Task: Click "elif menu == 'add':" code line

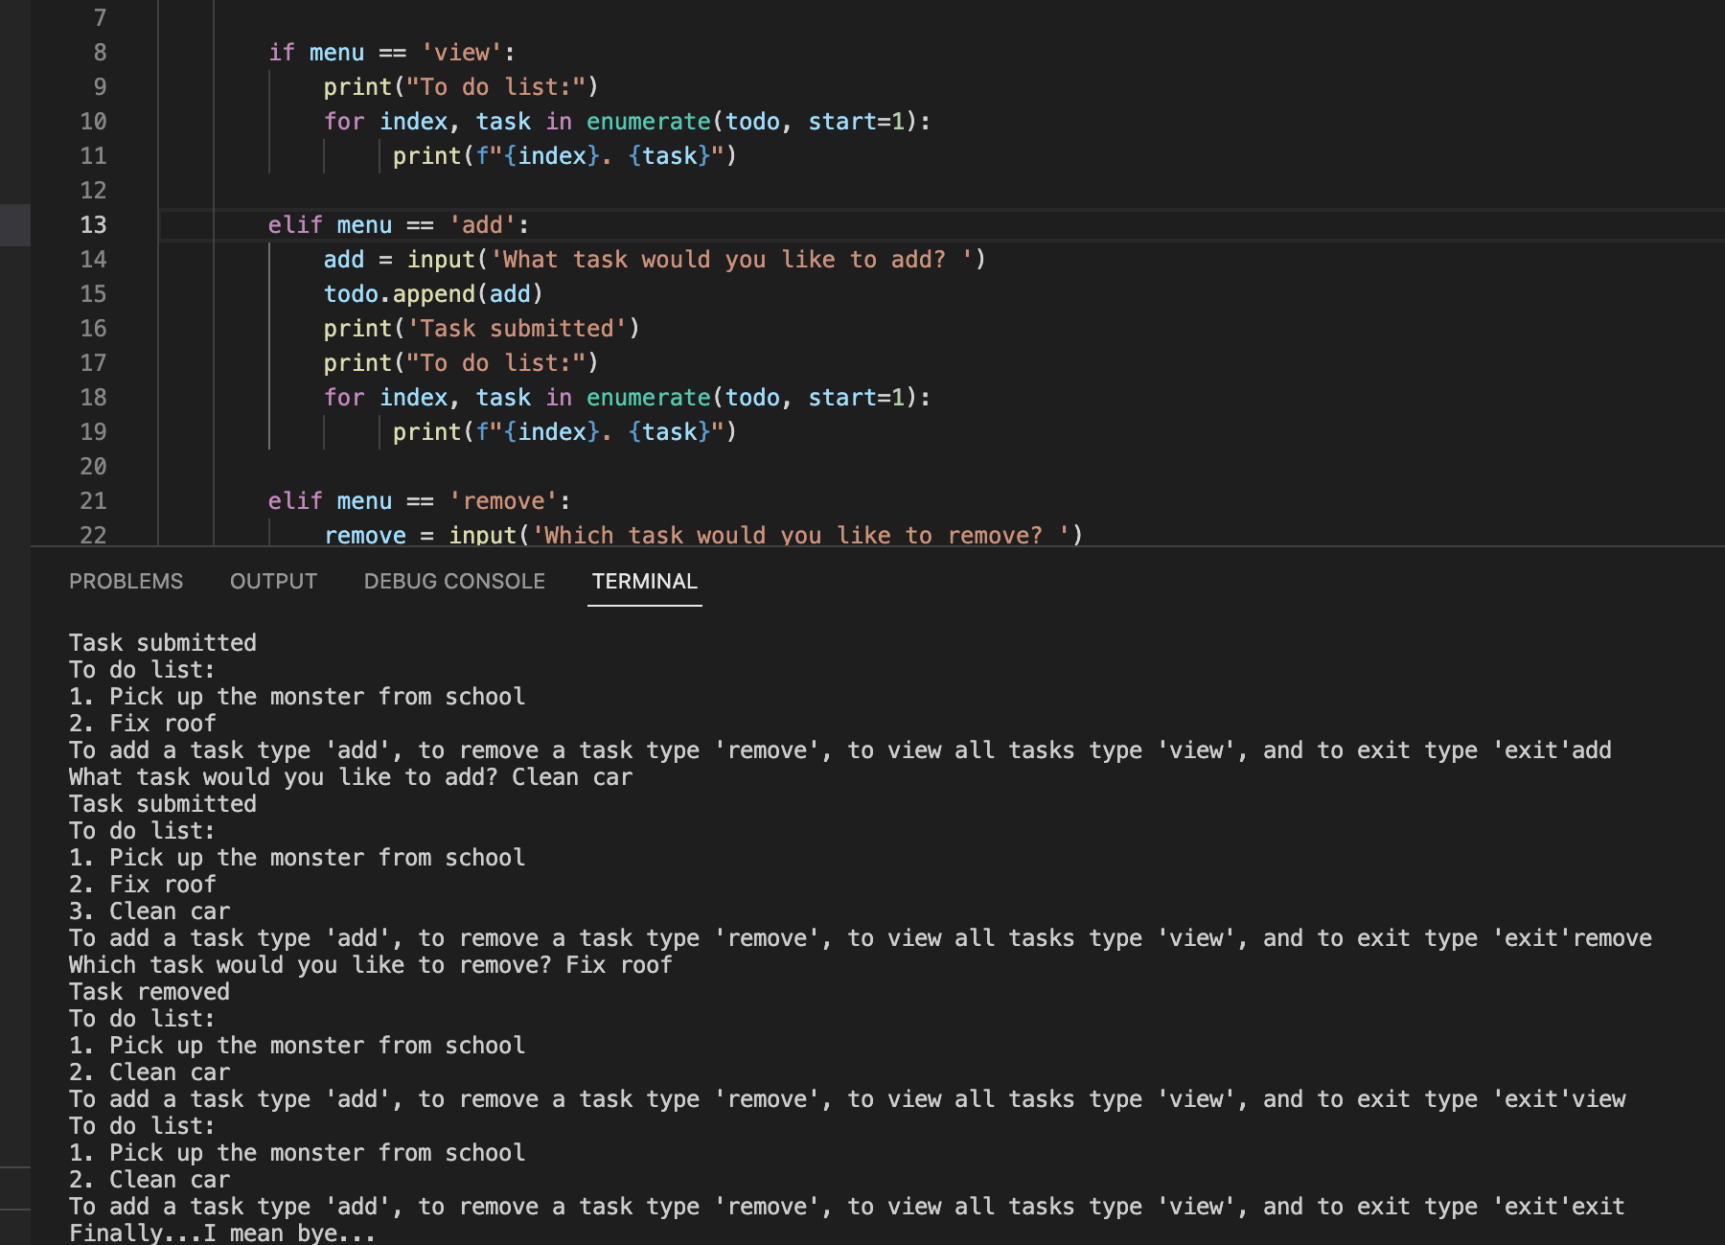Action: (x=399, y=225)
